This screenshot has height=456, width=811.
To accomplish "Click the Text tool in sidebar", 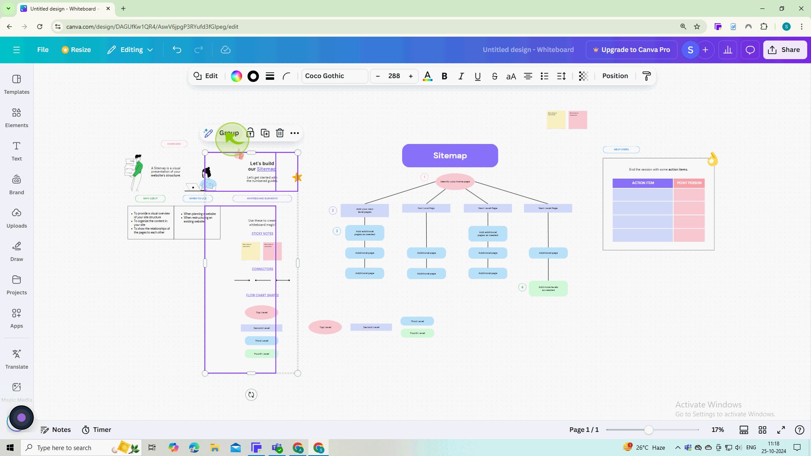I will pyautogui.click(x=17, y=152).
